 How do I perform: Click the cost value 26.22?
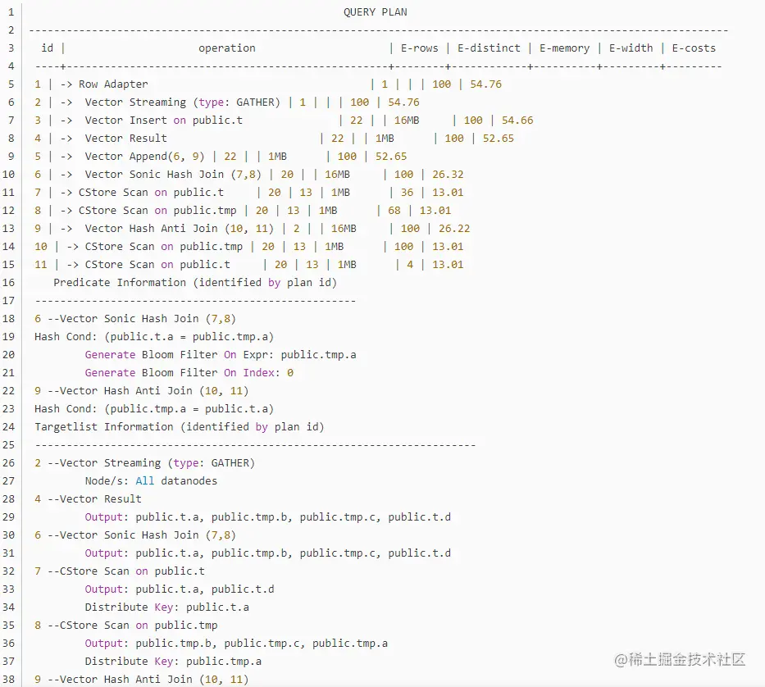point(454,229)
